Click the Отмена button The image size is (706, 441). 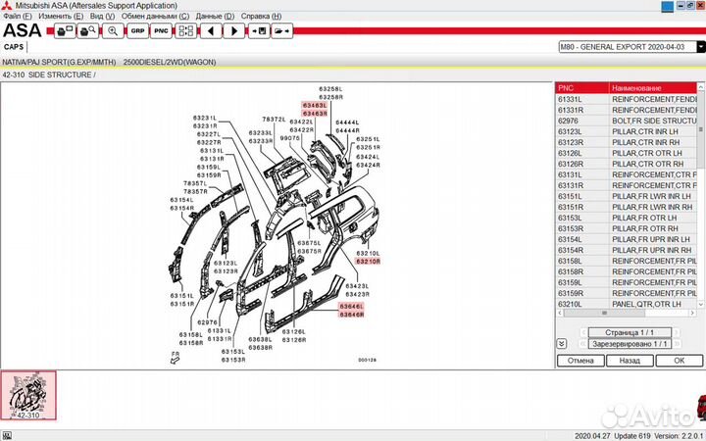pyautogui.click(x=580, y=361)
